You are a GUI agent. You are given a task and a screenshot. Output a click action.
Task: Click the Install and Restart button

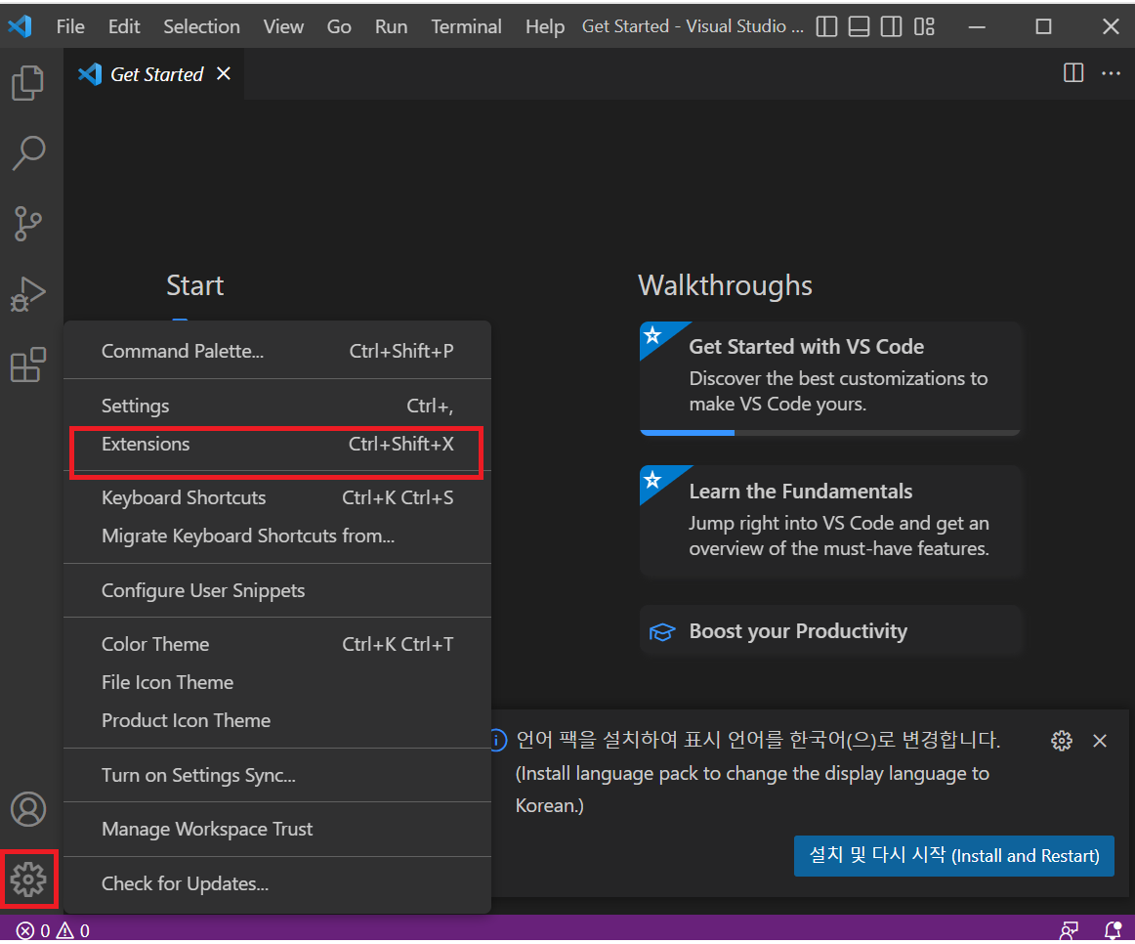(x=954, y=856)
